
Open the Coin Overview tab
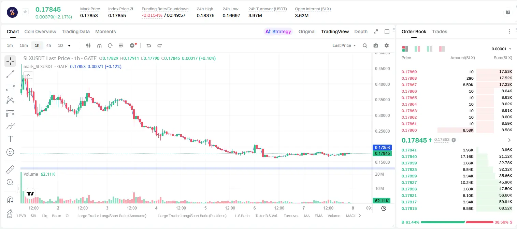[x=40, y=31]
